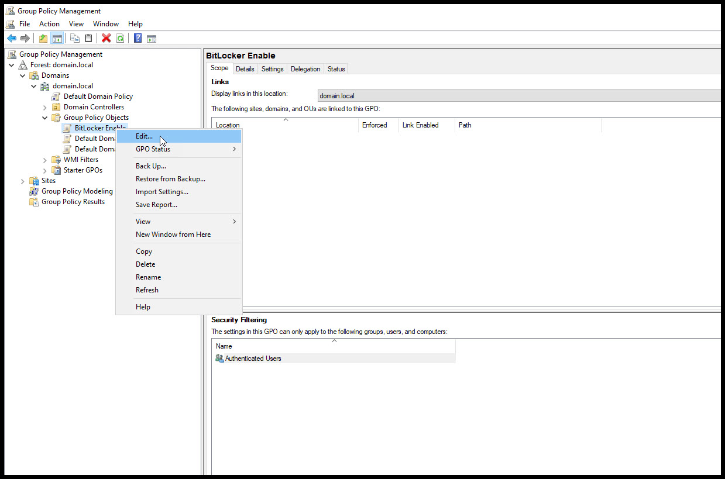Switch to the Settings tab
This screenshot has width=725, height=479.
[272, 68]
